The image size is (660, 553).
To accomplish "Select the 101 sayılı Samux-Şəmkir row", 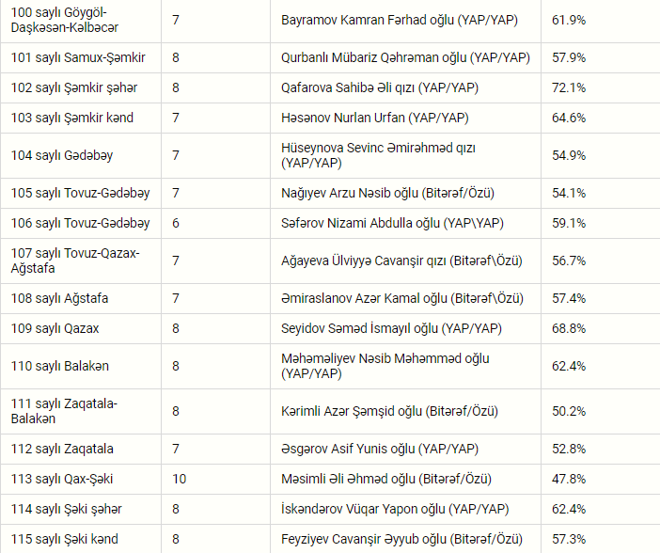I will [330, 57].
